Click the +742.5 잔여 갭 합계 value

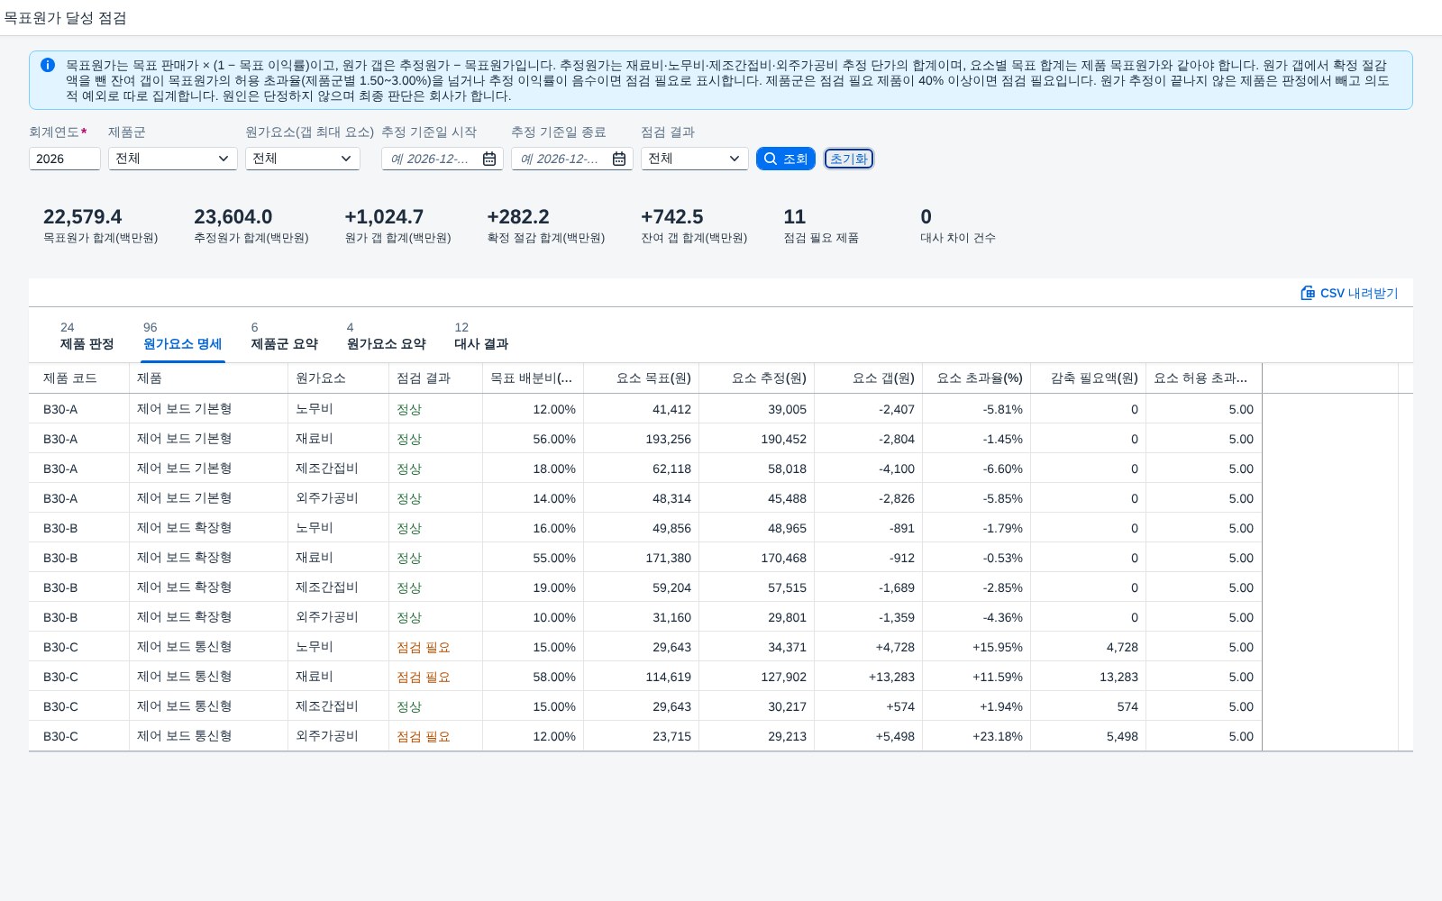671,217
